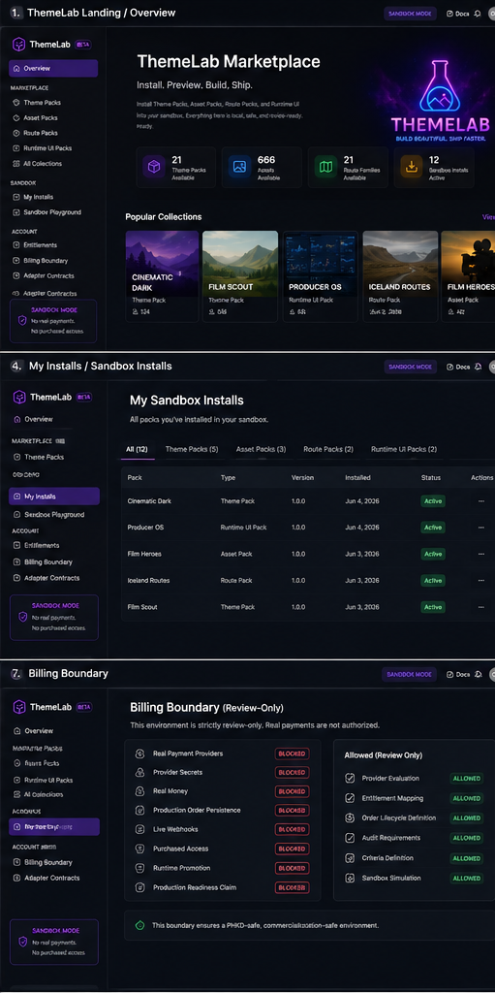Click the SANDBOX MODE badge in the My Installs header
The image size is (495, 993).
(410, 367)
